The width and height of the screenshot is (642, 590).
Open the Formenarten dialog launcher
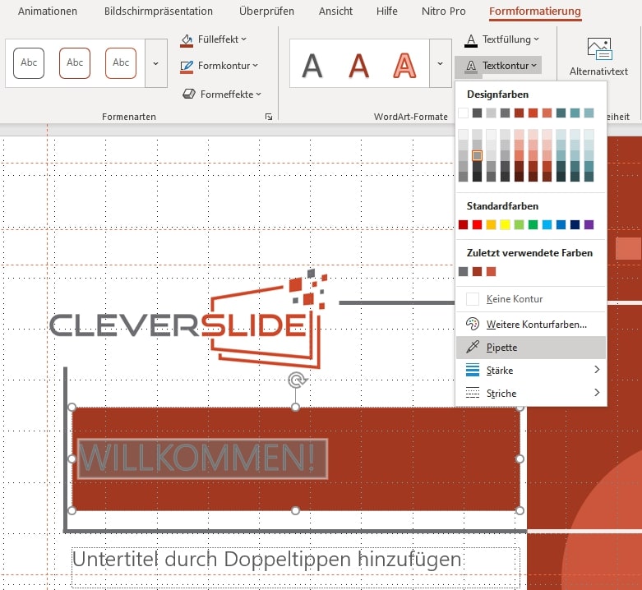pos(269,117)
